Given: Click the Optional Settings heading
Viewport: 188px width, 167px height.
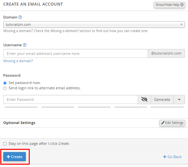Looking at the screenshot, I should click(19, 123).
